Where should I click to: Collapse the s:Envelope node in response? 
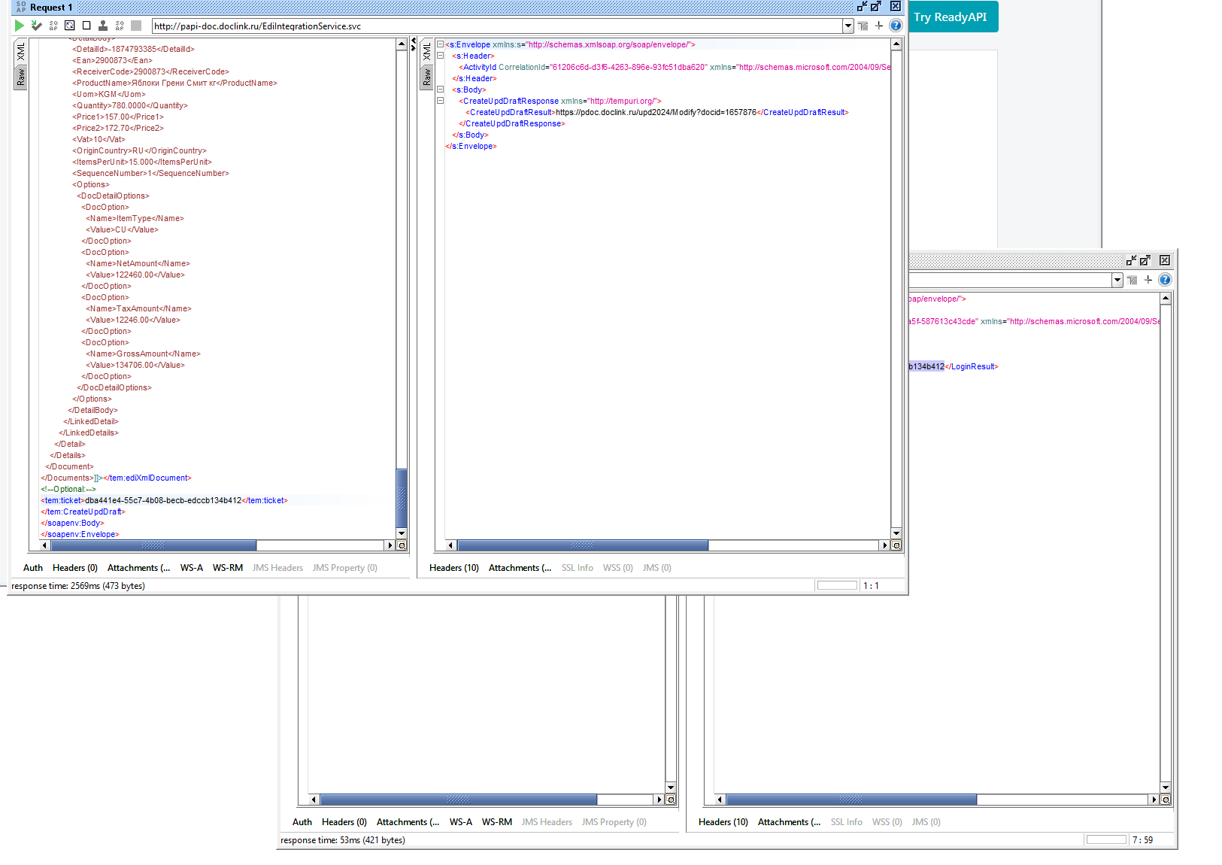click(440, 44)
